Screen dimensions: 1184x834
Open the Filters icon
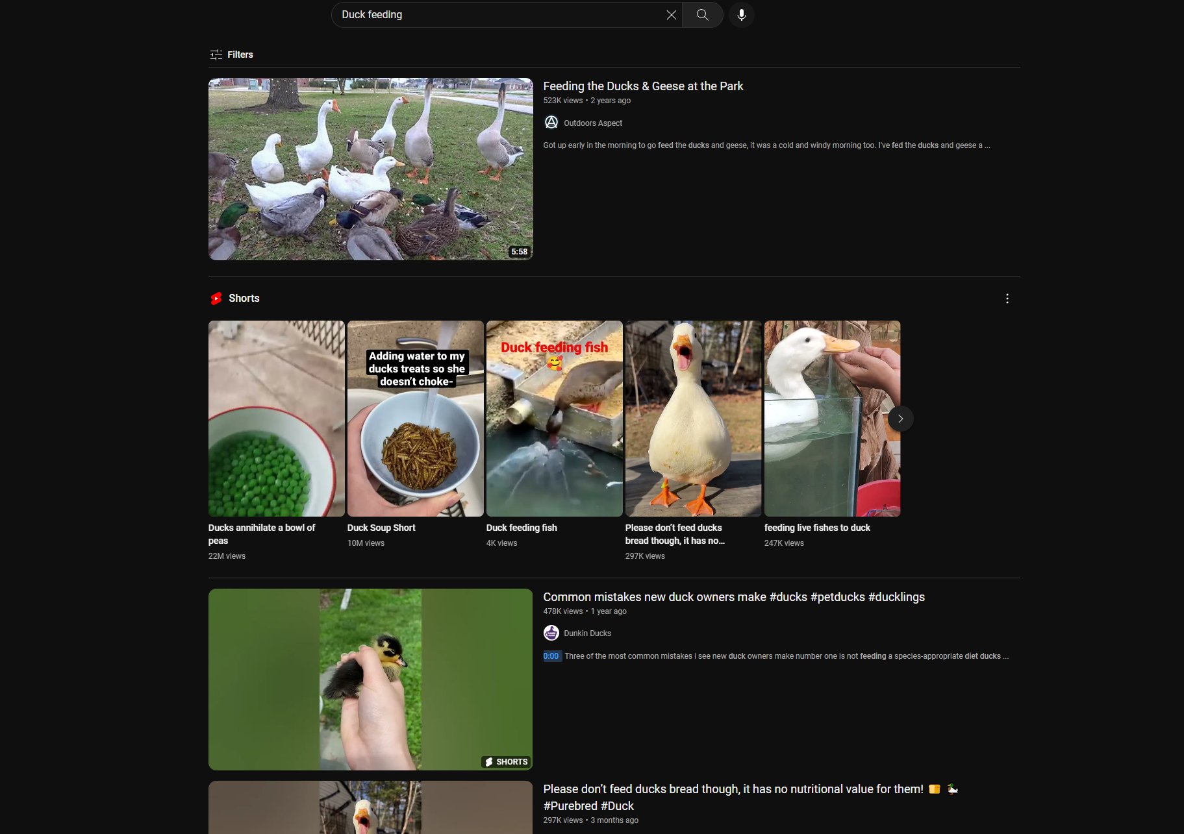coord(216,55)
